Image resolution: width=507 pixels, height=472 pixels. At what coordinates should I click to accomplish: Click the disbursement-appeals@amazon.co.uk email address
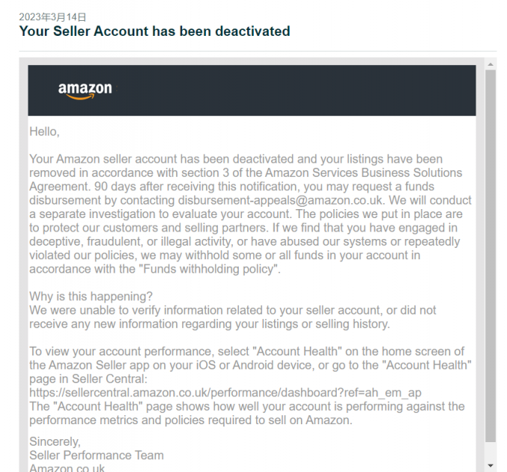(280, 200)
